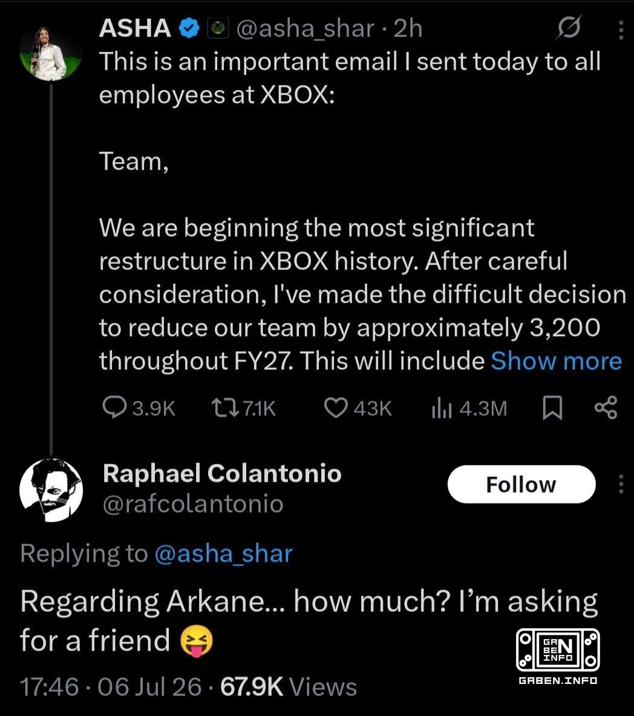This screenshot has height=716, width=634.
Task: Like ASHA's tweet with heart icon
Action: [x=336, y=408]
